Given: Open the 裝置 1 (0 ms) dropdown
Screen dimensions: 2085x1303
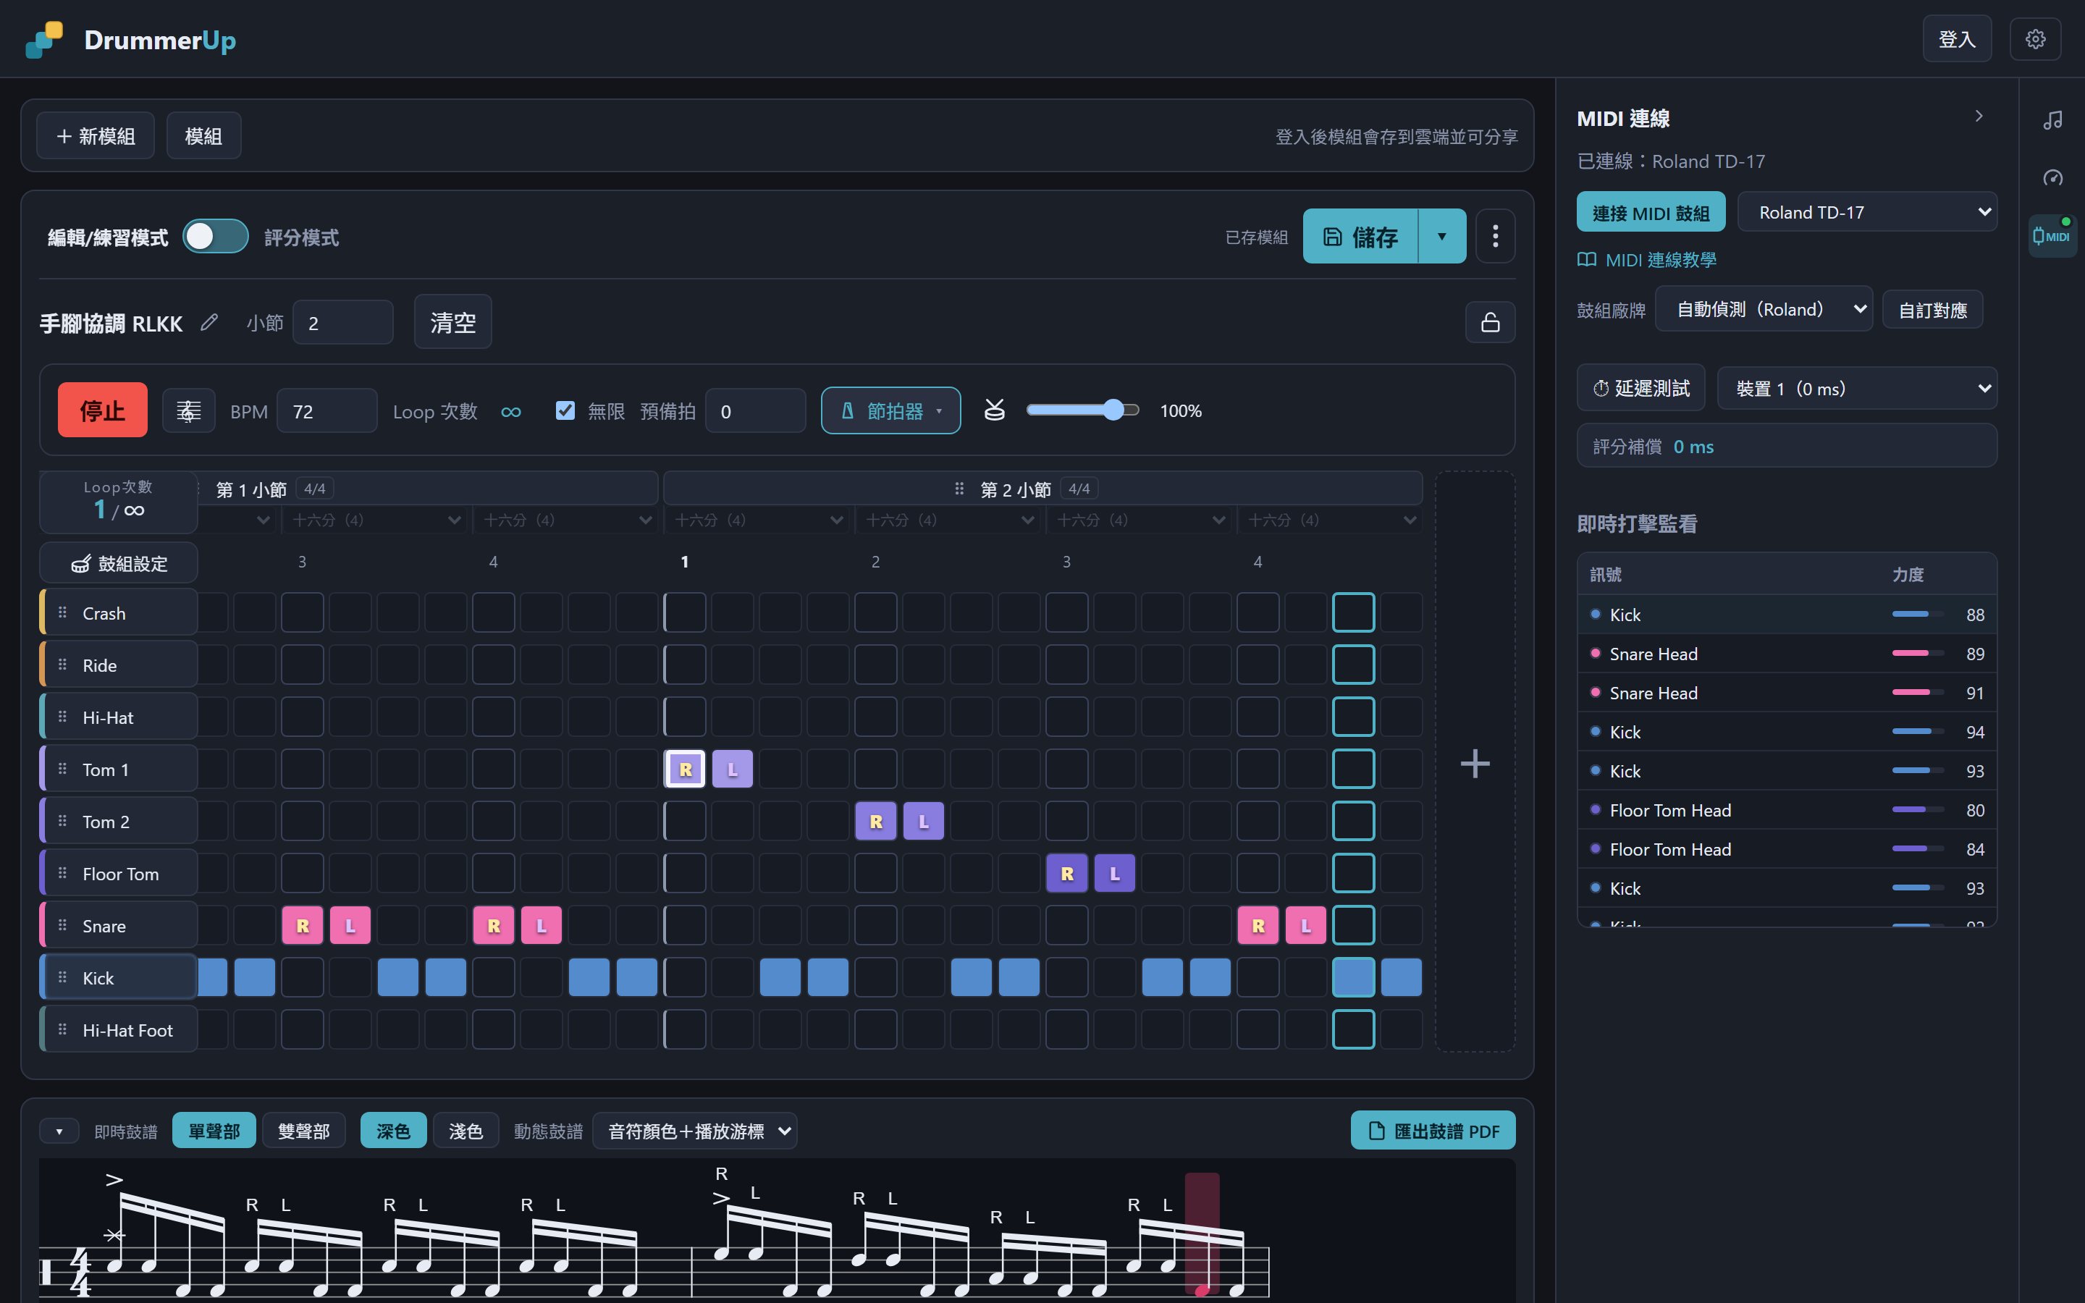Looking at the screenshot, I should pyautogui.click(x=1857, y=388).
